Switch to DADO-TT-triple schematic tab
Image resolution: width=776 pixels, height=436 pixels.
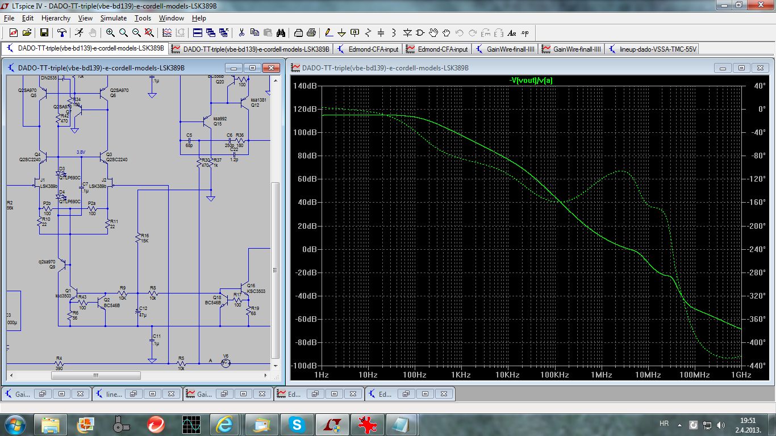point(85,49)
